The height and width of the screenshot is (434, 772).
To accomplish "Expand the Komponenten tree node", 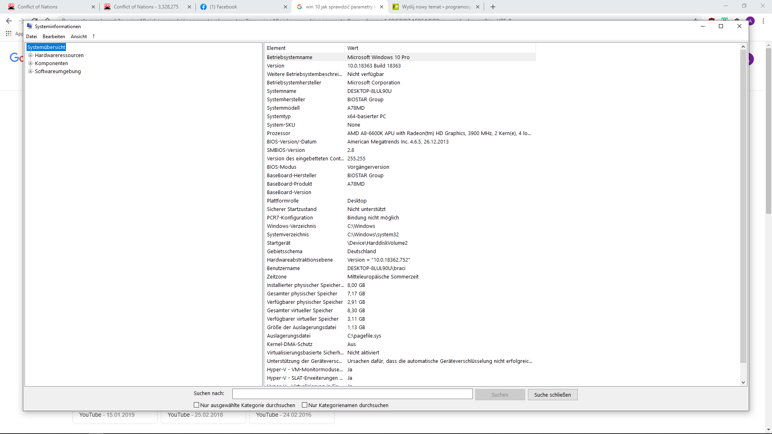I will tap(30, 63).
